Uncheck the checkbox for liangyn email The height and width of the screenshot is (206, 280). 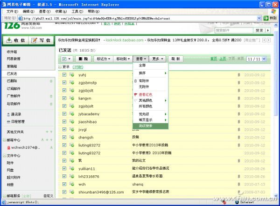pyautogui.click(x=64, y=98)
